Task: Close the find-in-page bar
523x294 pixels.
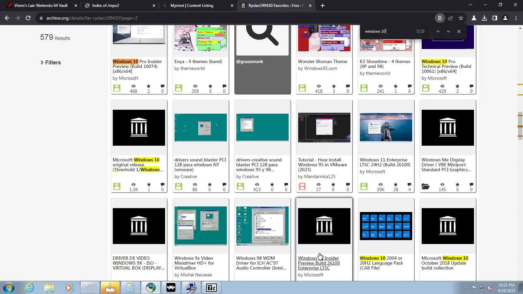Action: [x=459, y=31]
